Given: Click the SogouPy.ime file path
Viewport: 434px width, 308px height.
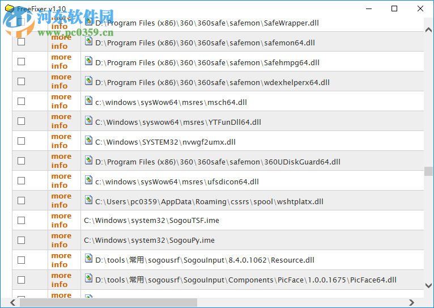Looking at the screenshot, I should click(149, 241).
